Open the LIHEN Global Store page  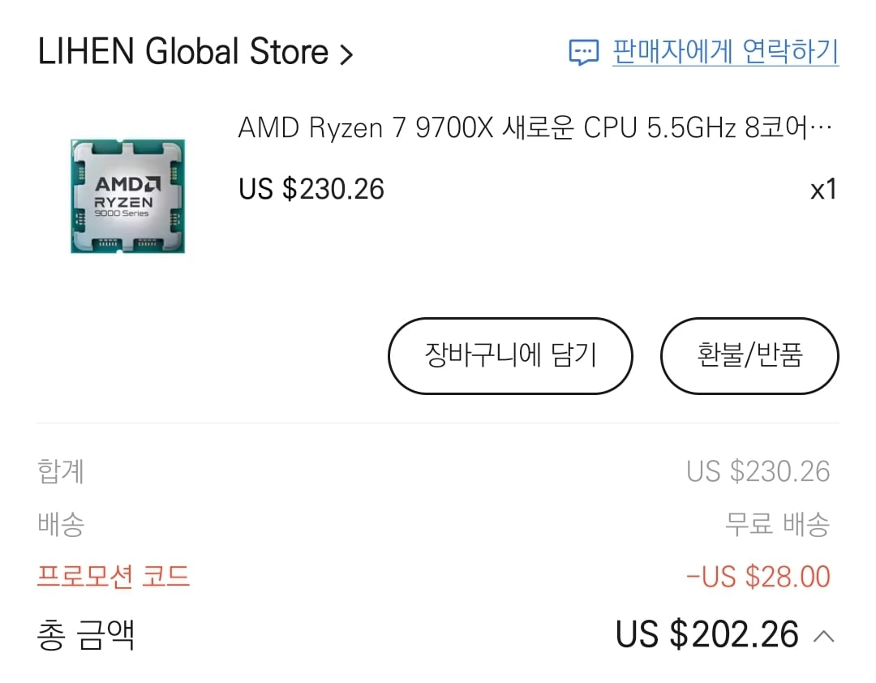click(182, 51)
